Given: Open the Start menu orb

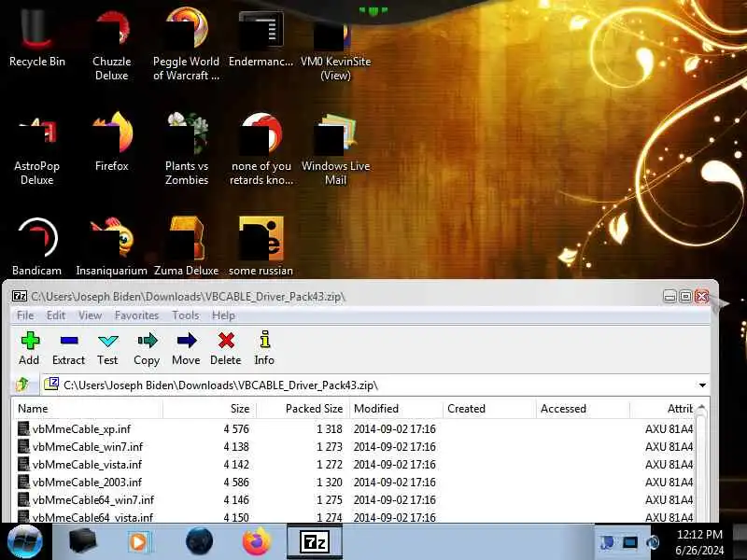Looking at the screenshot, I should pyautogui.click(x=25, y=542).
